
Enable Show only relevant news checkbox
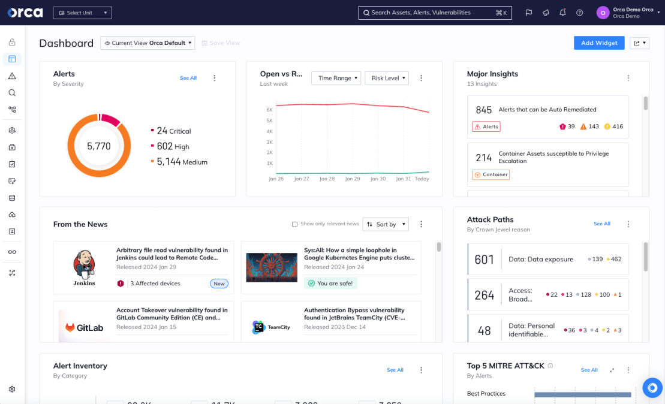(294, 224)
